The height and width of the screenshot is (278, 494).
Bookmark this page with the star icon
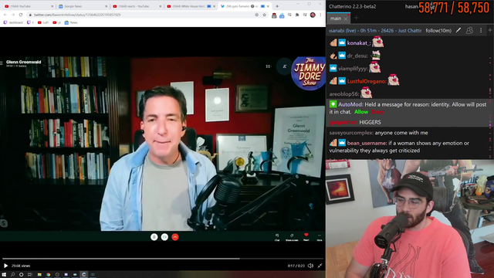264,15
